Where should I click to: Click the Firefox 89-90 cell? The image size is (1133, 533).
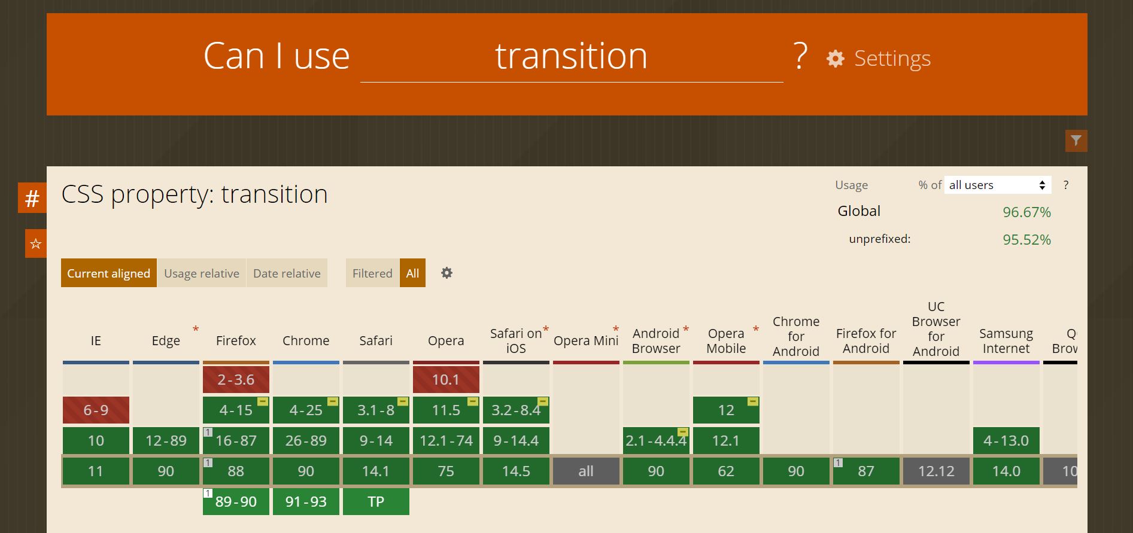[236, 501]
